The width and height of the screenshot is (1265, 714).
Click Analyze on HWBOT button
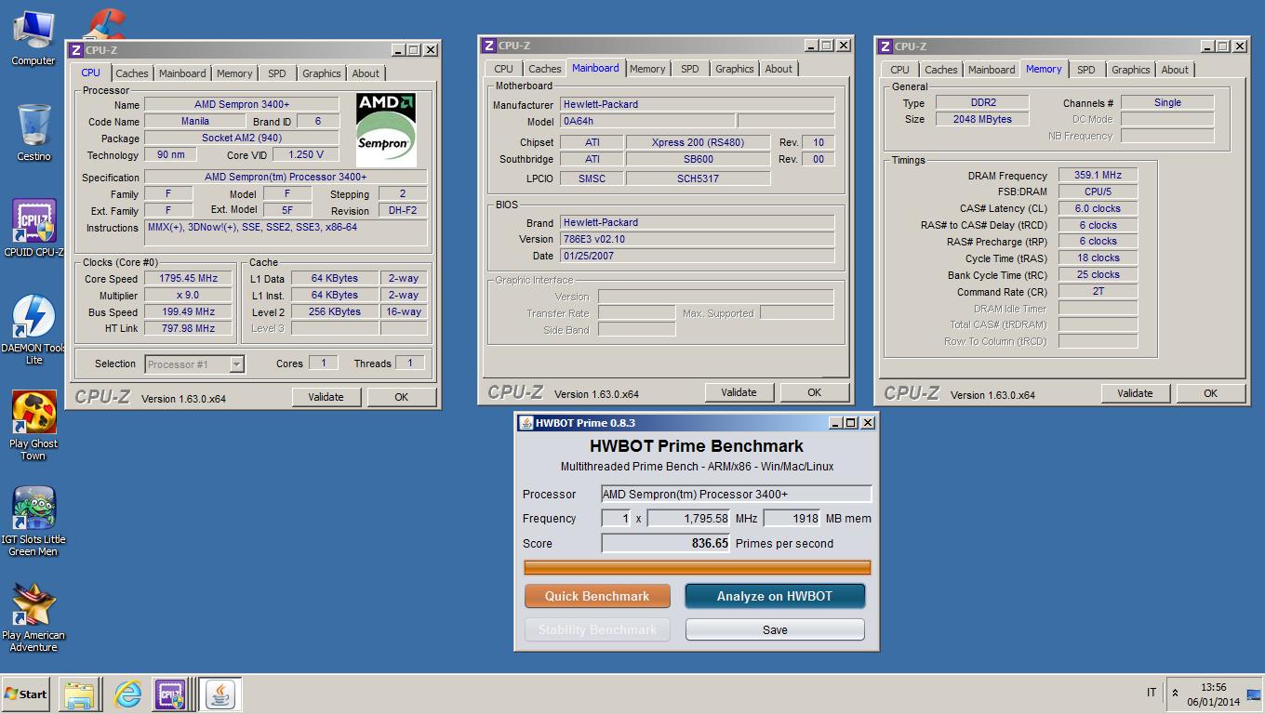[775, 596]
